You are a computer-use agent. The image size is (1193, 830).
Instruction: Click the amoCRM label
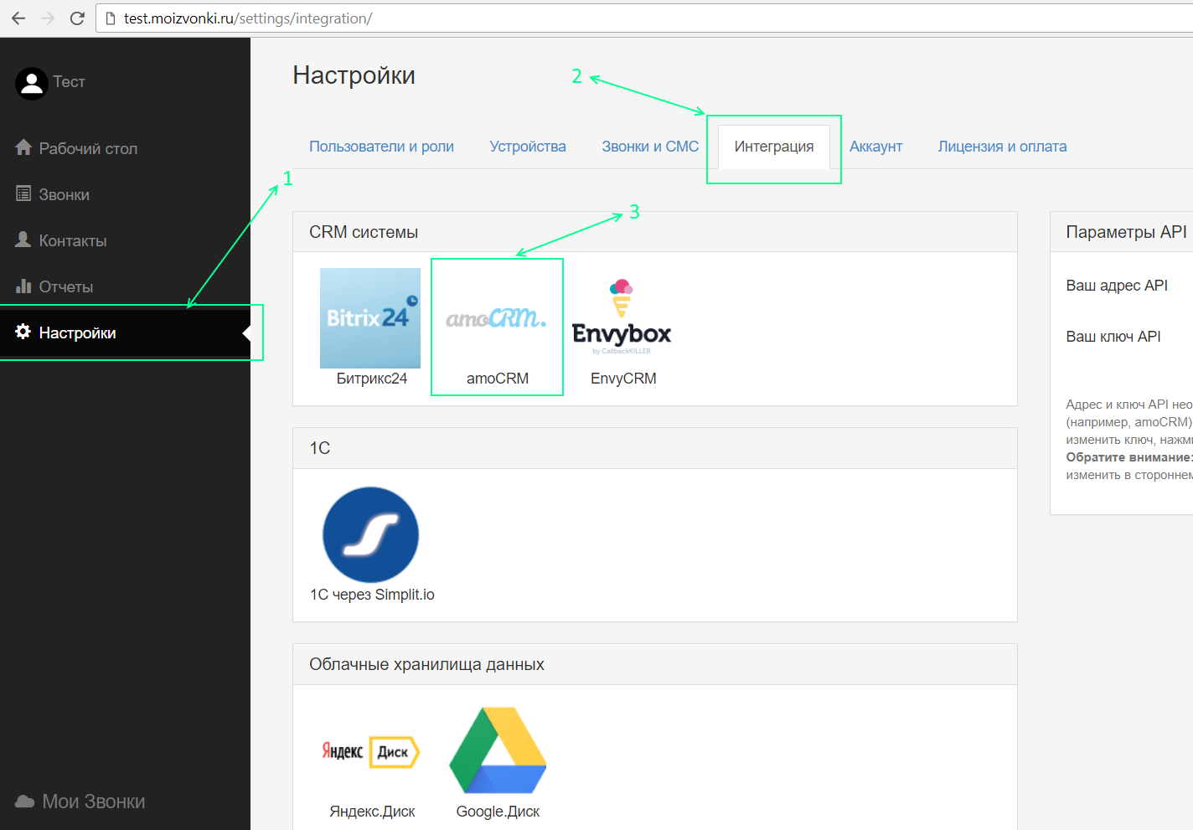click(498, 379)
